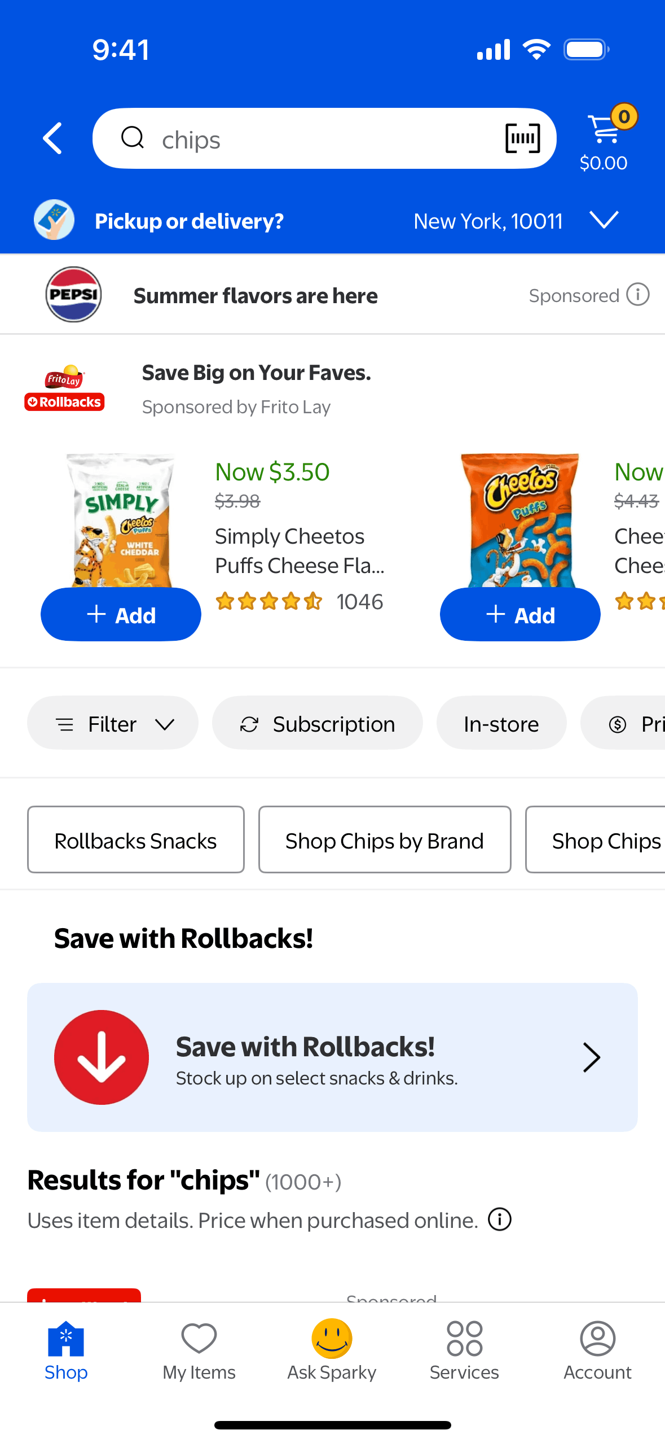The width and height of the screenshot is (665, 1443).
Task: Click the chips search field
Action: click(316, 139)
